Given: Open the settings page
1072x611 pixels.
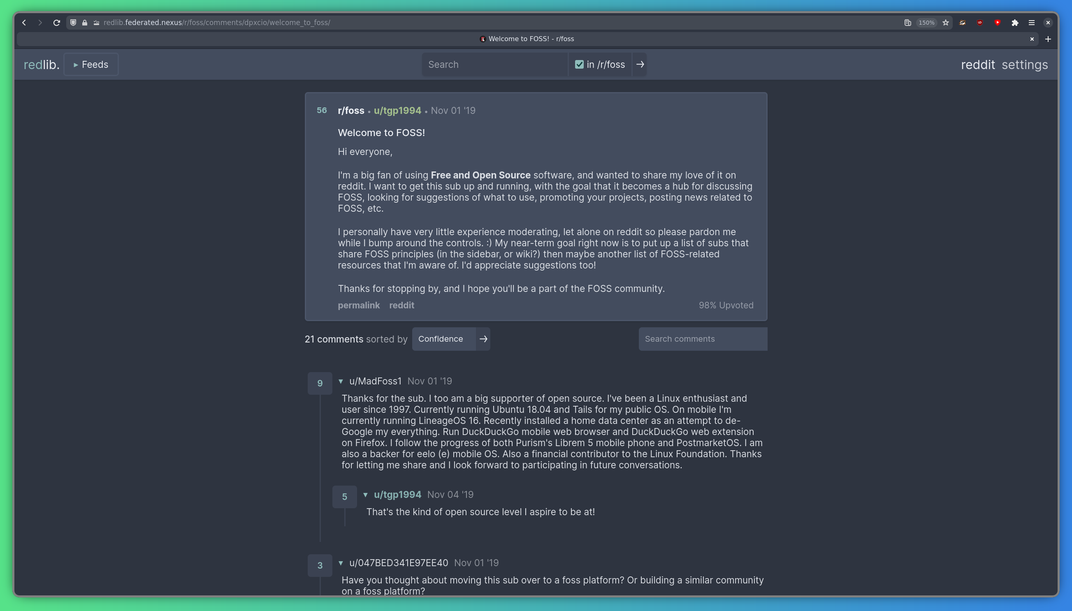Looking at the screenshot, I should point(1024,64).
